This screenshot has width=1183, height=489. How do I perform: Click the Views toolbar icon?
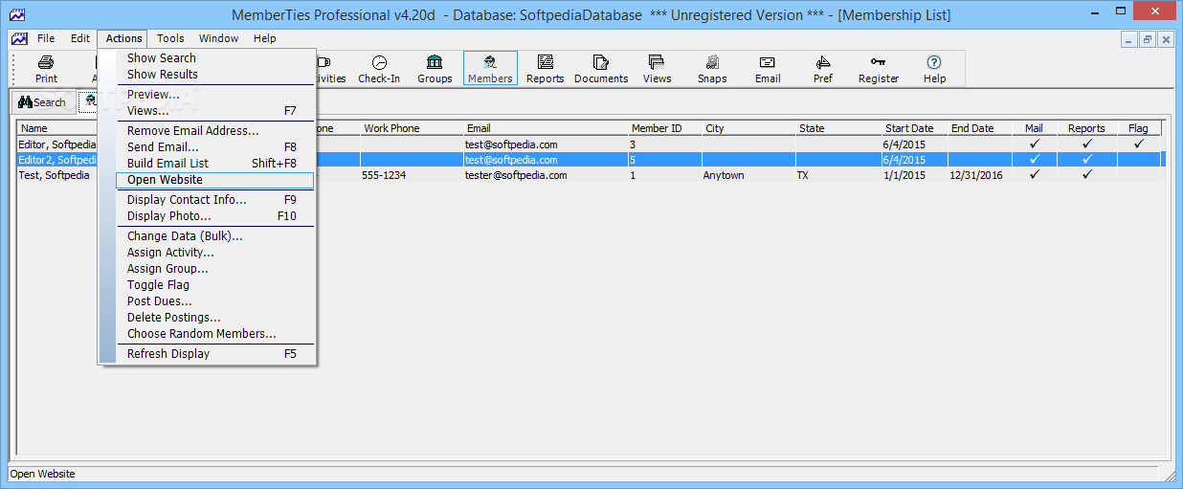click(x=657, y=69)
